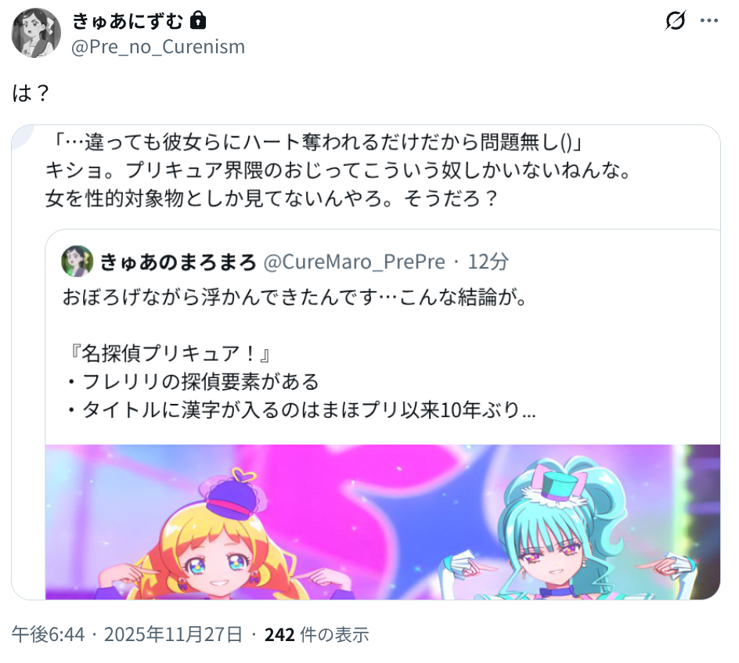Image resolution: width=739 pixels, height=663 pixels.
Task: Open the @CureMaro_PrePre handle
Action: (x=354, y=262)
